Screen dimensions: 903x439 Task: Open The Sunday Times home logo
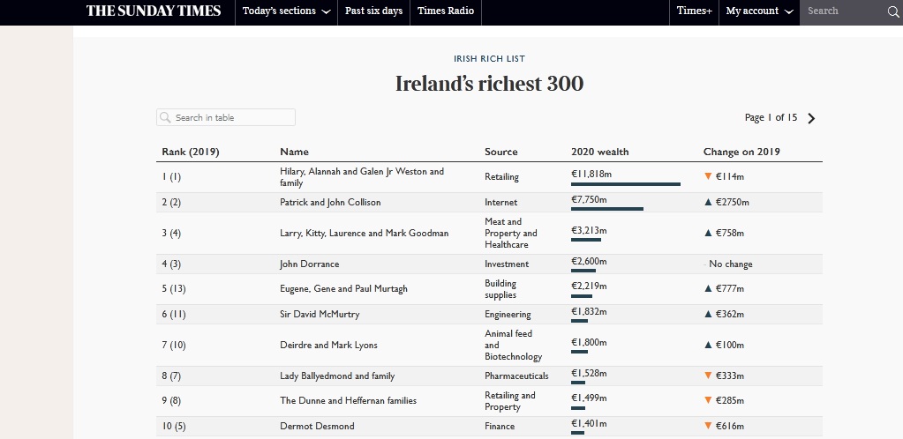point(154,11)
